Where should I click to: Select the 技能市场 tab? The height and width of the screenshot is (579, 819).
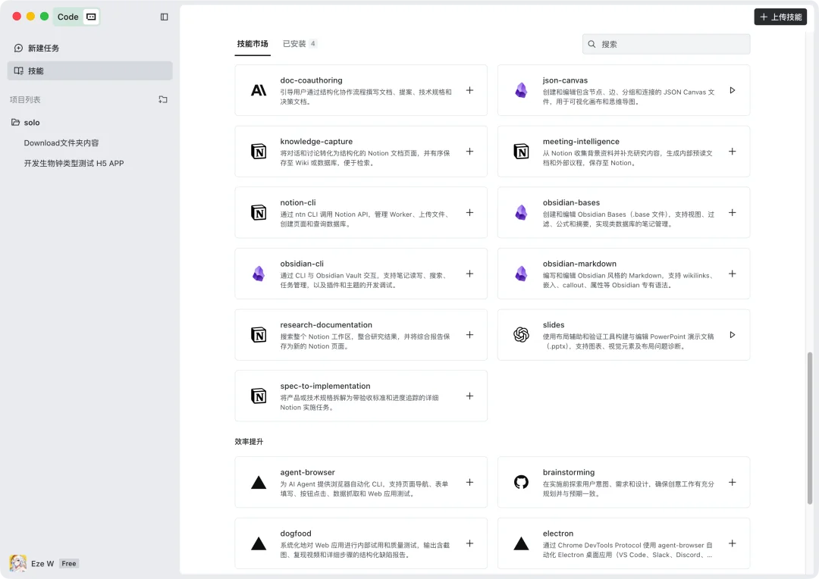click(253, 44)
